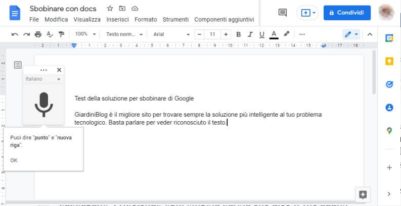
Task: Toggle bold formatting
Action: point(239,34)
